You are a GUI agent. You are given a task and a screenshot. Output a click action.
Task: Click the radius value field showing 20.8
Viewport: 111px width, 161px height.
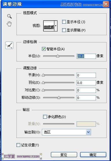click(x=86, y=56)
